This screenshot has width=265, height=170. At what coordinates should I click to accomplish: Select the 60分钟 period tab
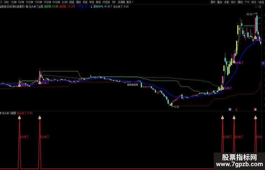[x=56, y=2]
